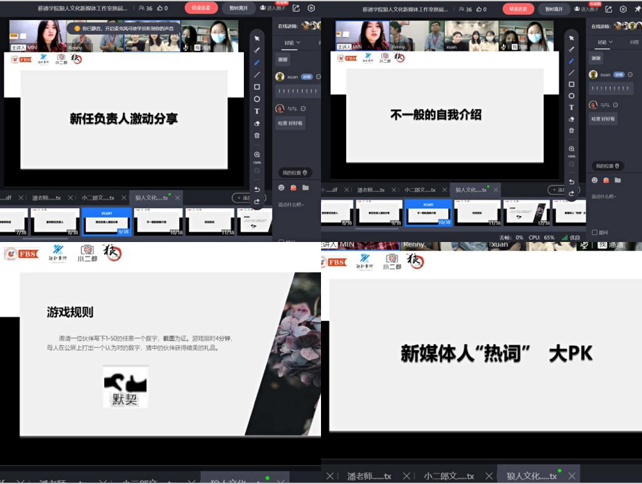
Task: Click the trash clear-annotations icon in upper-left window
Action: click(x=257, y=135)
